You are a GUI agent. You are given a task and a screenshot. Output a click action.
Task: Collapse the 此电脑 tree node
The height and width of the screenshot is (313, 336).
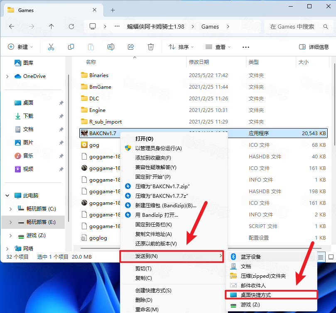point(7,195)
